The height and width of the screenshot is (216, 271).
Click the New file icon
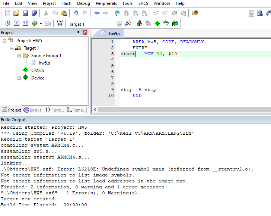point(7,13)
